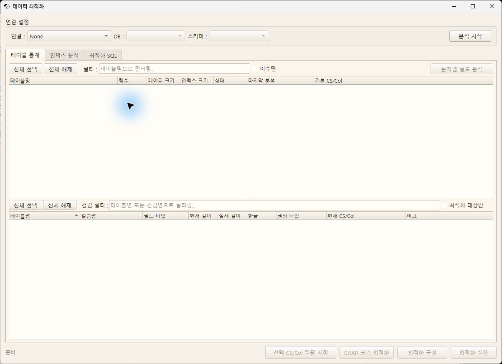502x364 pixels.
Task: Click the CHAR 크기 최적화 button
Action: [367, 352]
